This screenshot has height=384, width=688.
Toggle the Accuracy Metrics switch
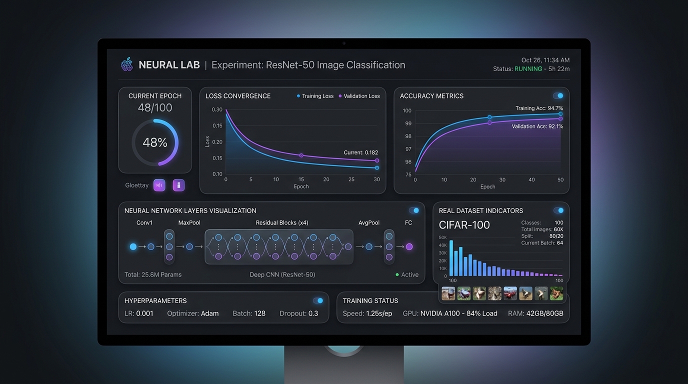(558, 95)
